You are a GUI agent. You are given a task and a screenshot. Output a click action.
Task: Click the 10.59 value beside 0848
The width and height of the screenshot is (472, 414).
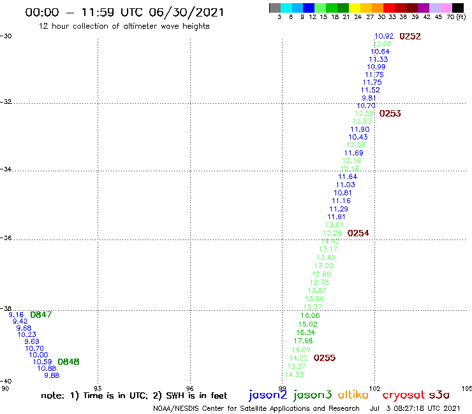pyautogui.click(x=43, y=362)
